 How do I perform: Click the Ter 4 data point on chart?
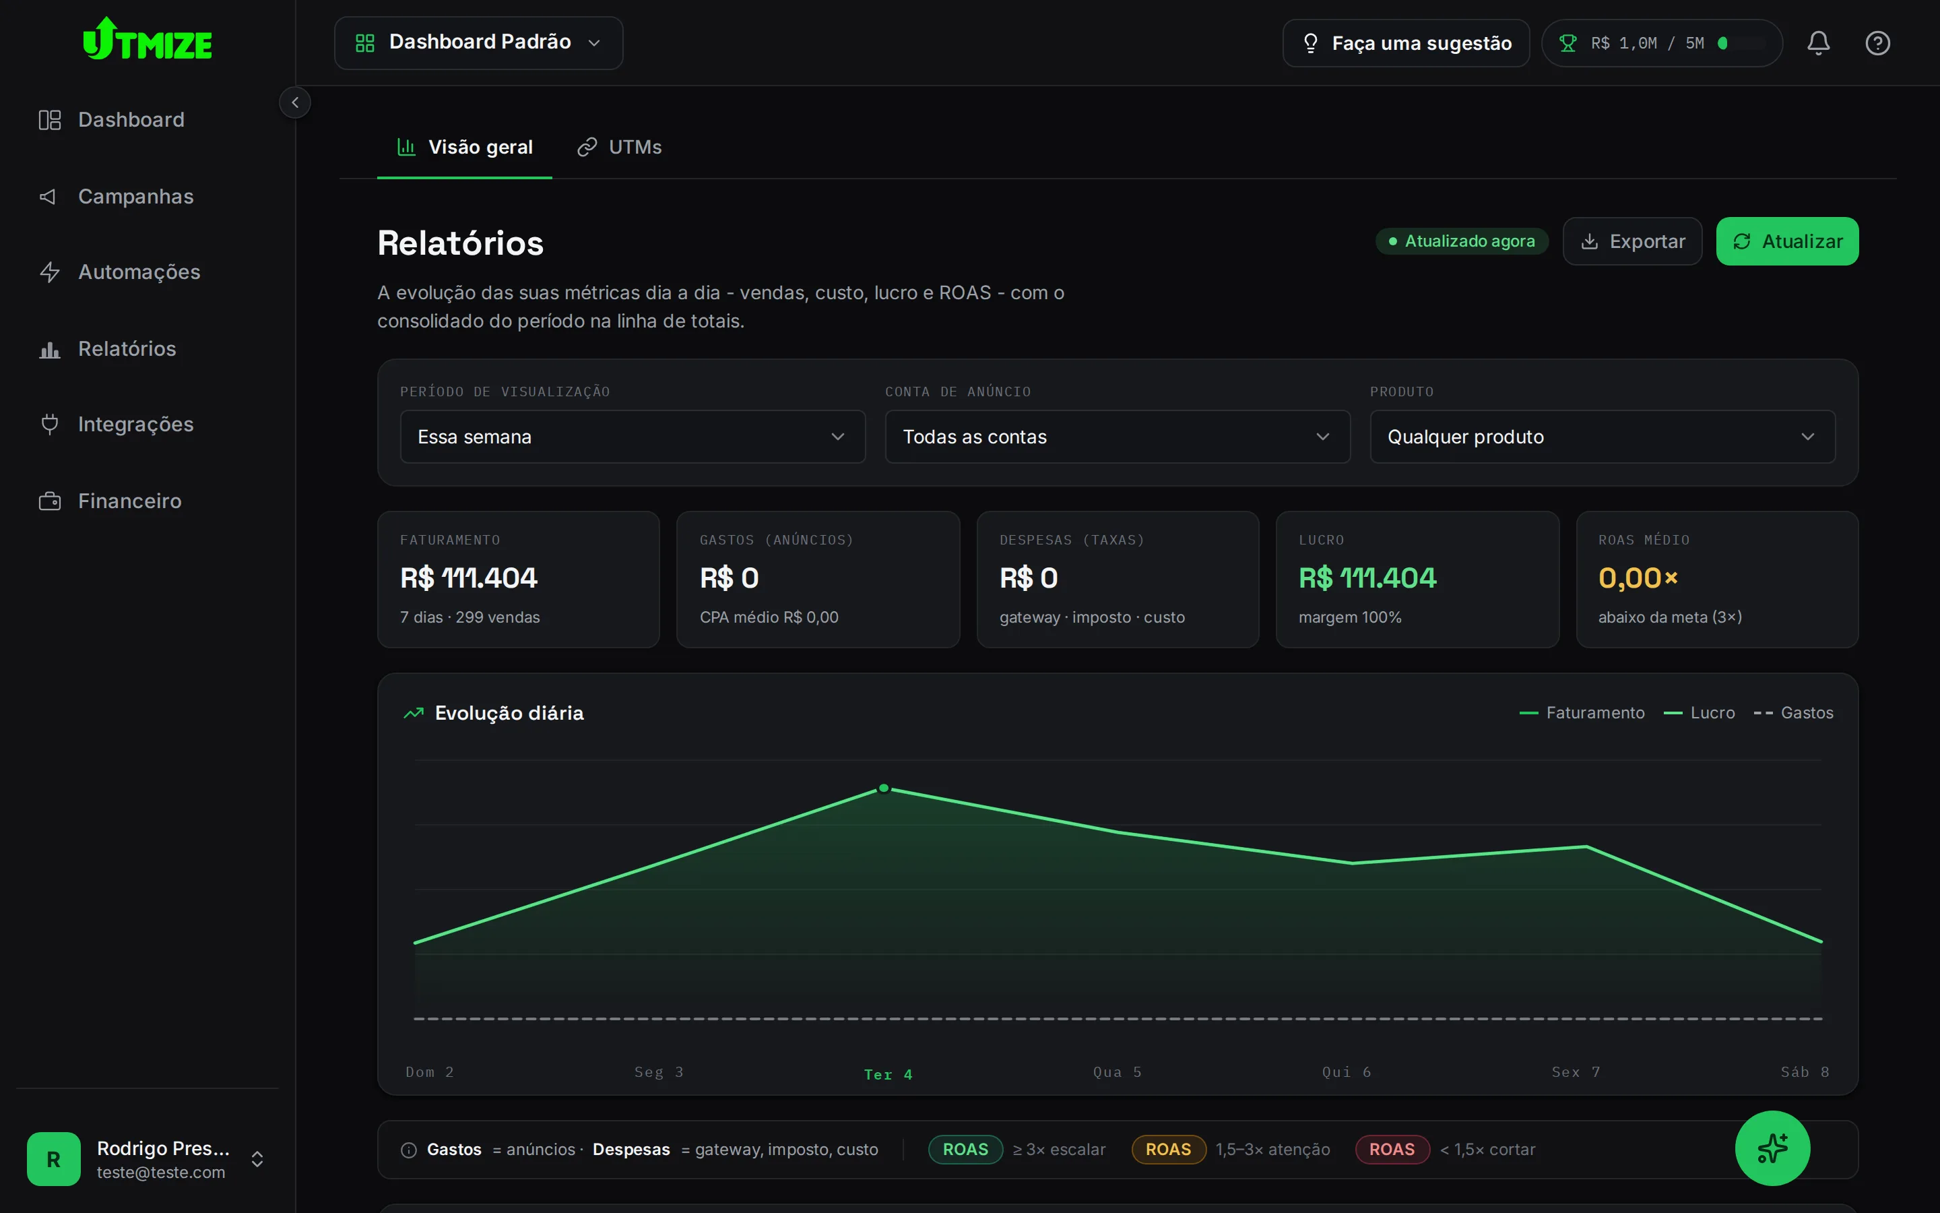pyautogui.click(x=883, y=788)
